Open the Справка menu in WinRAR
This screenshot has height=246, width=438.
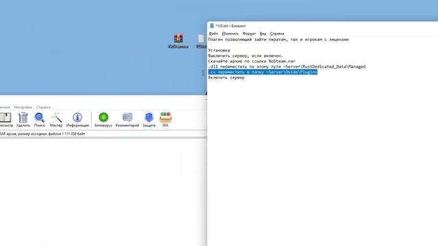tap(43, 107)
